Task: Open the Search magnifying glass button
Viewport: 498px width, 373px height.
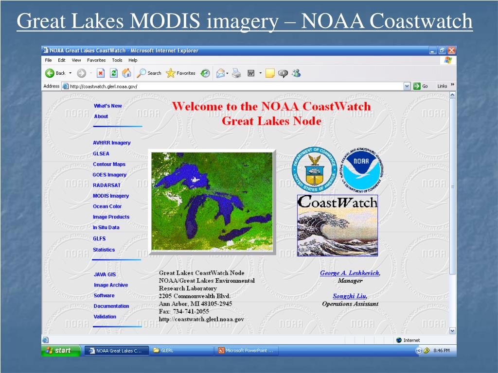Action: [149, 73]
